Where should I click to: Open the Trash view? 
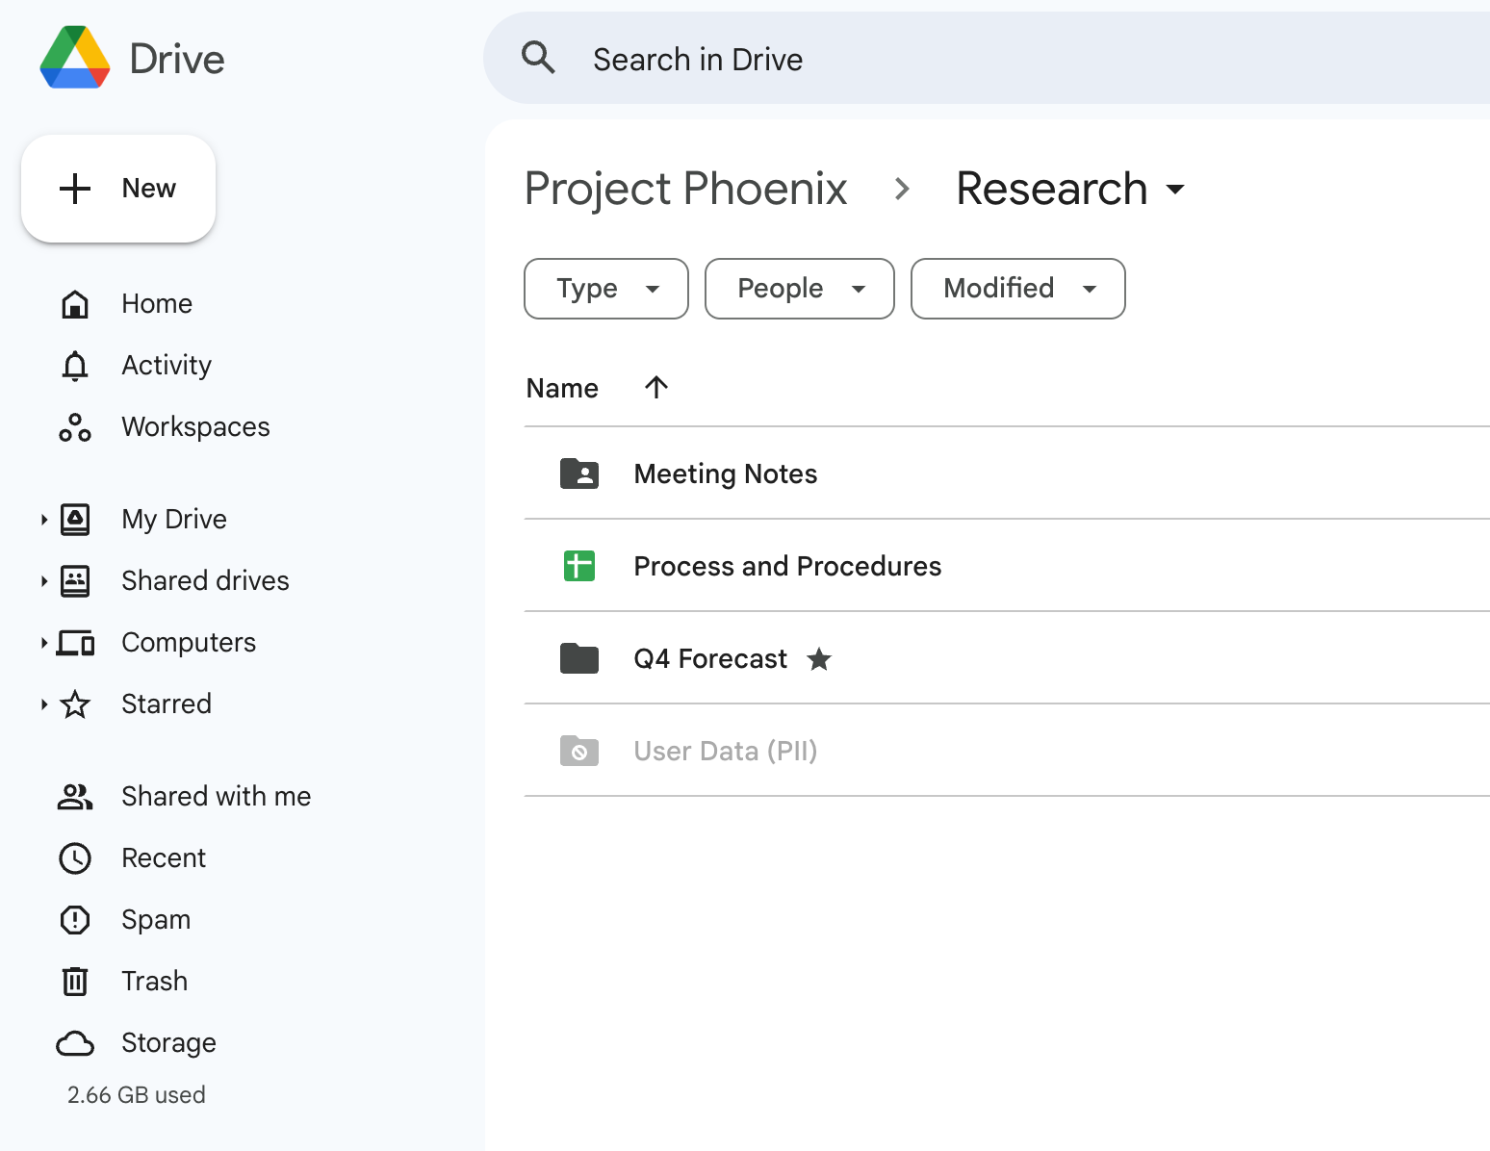(154, 982)
